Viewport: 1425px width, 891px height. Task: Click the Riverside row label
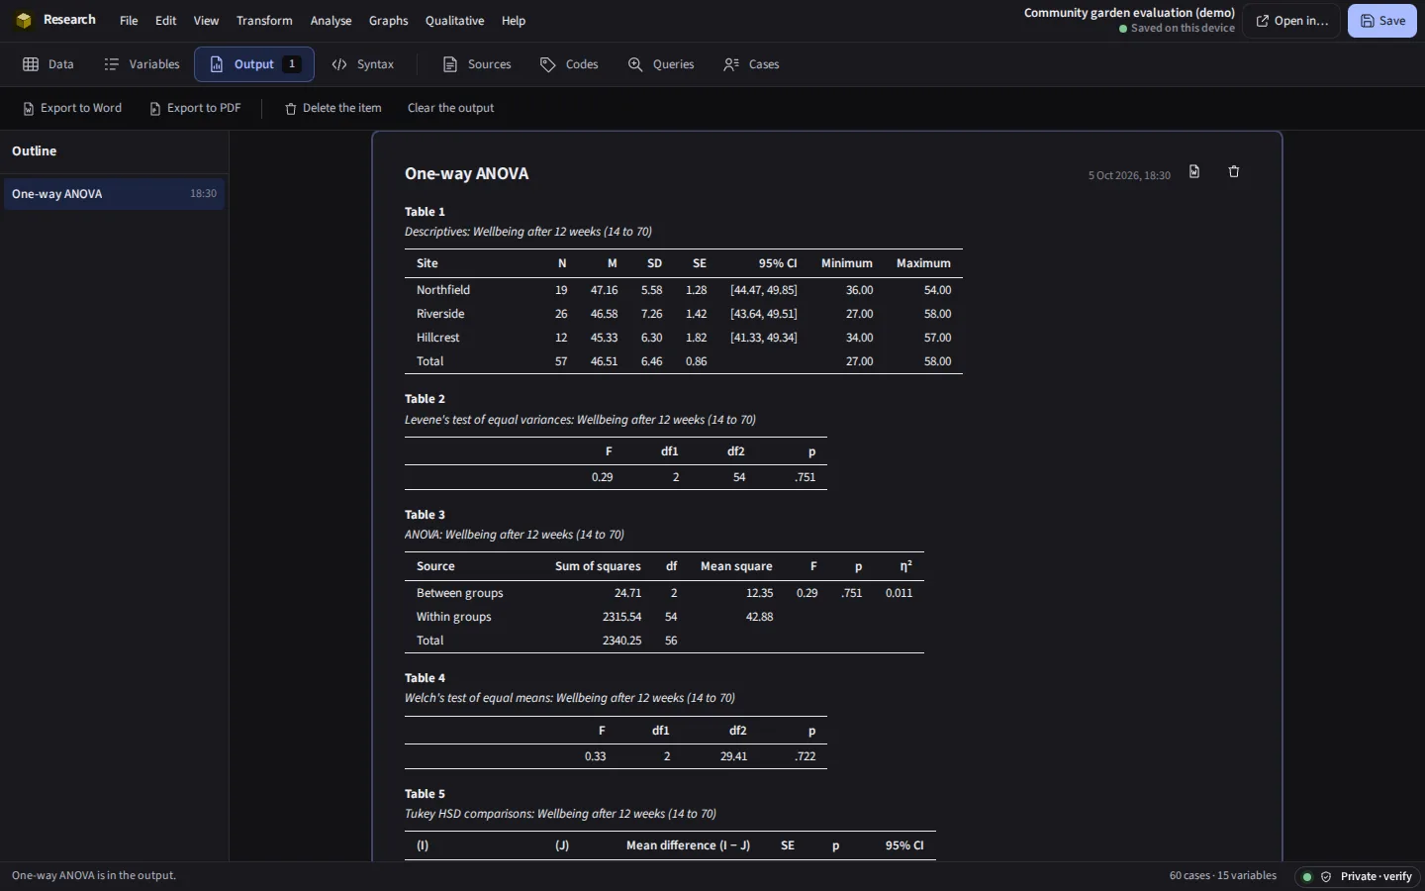pos(440,314)
